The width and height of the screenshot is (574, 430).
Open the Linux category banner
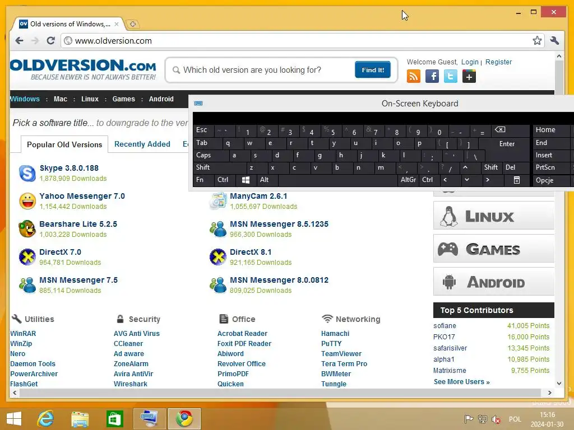click(x=493, y=216)
